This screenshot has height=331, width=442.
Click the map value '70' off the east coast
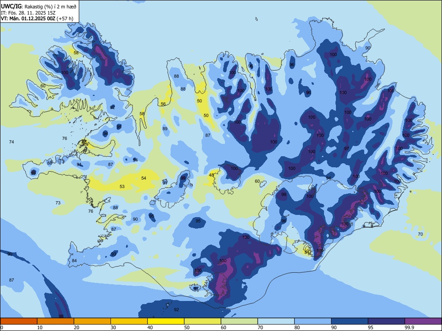tap(420, 234)
